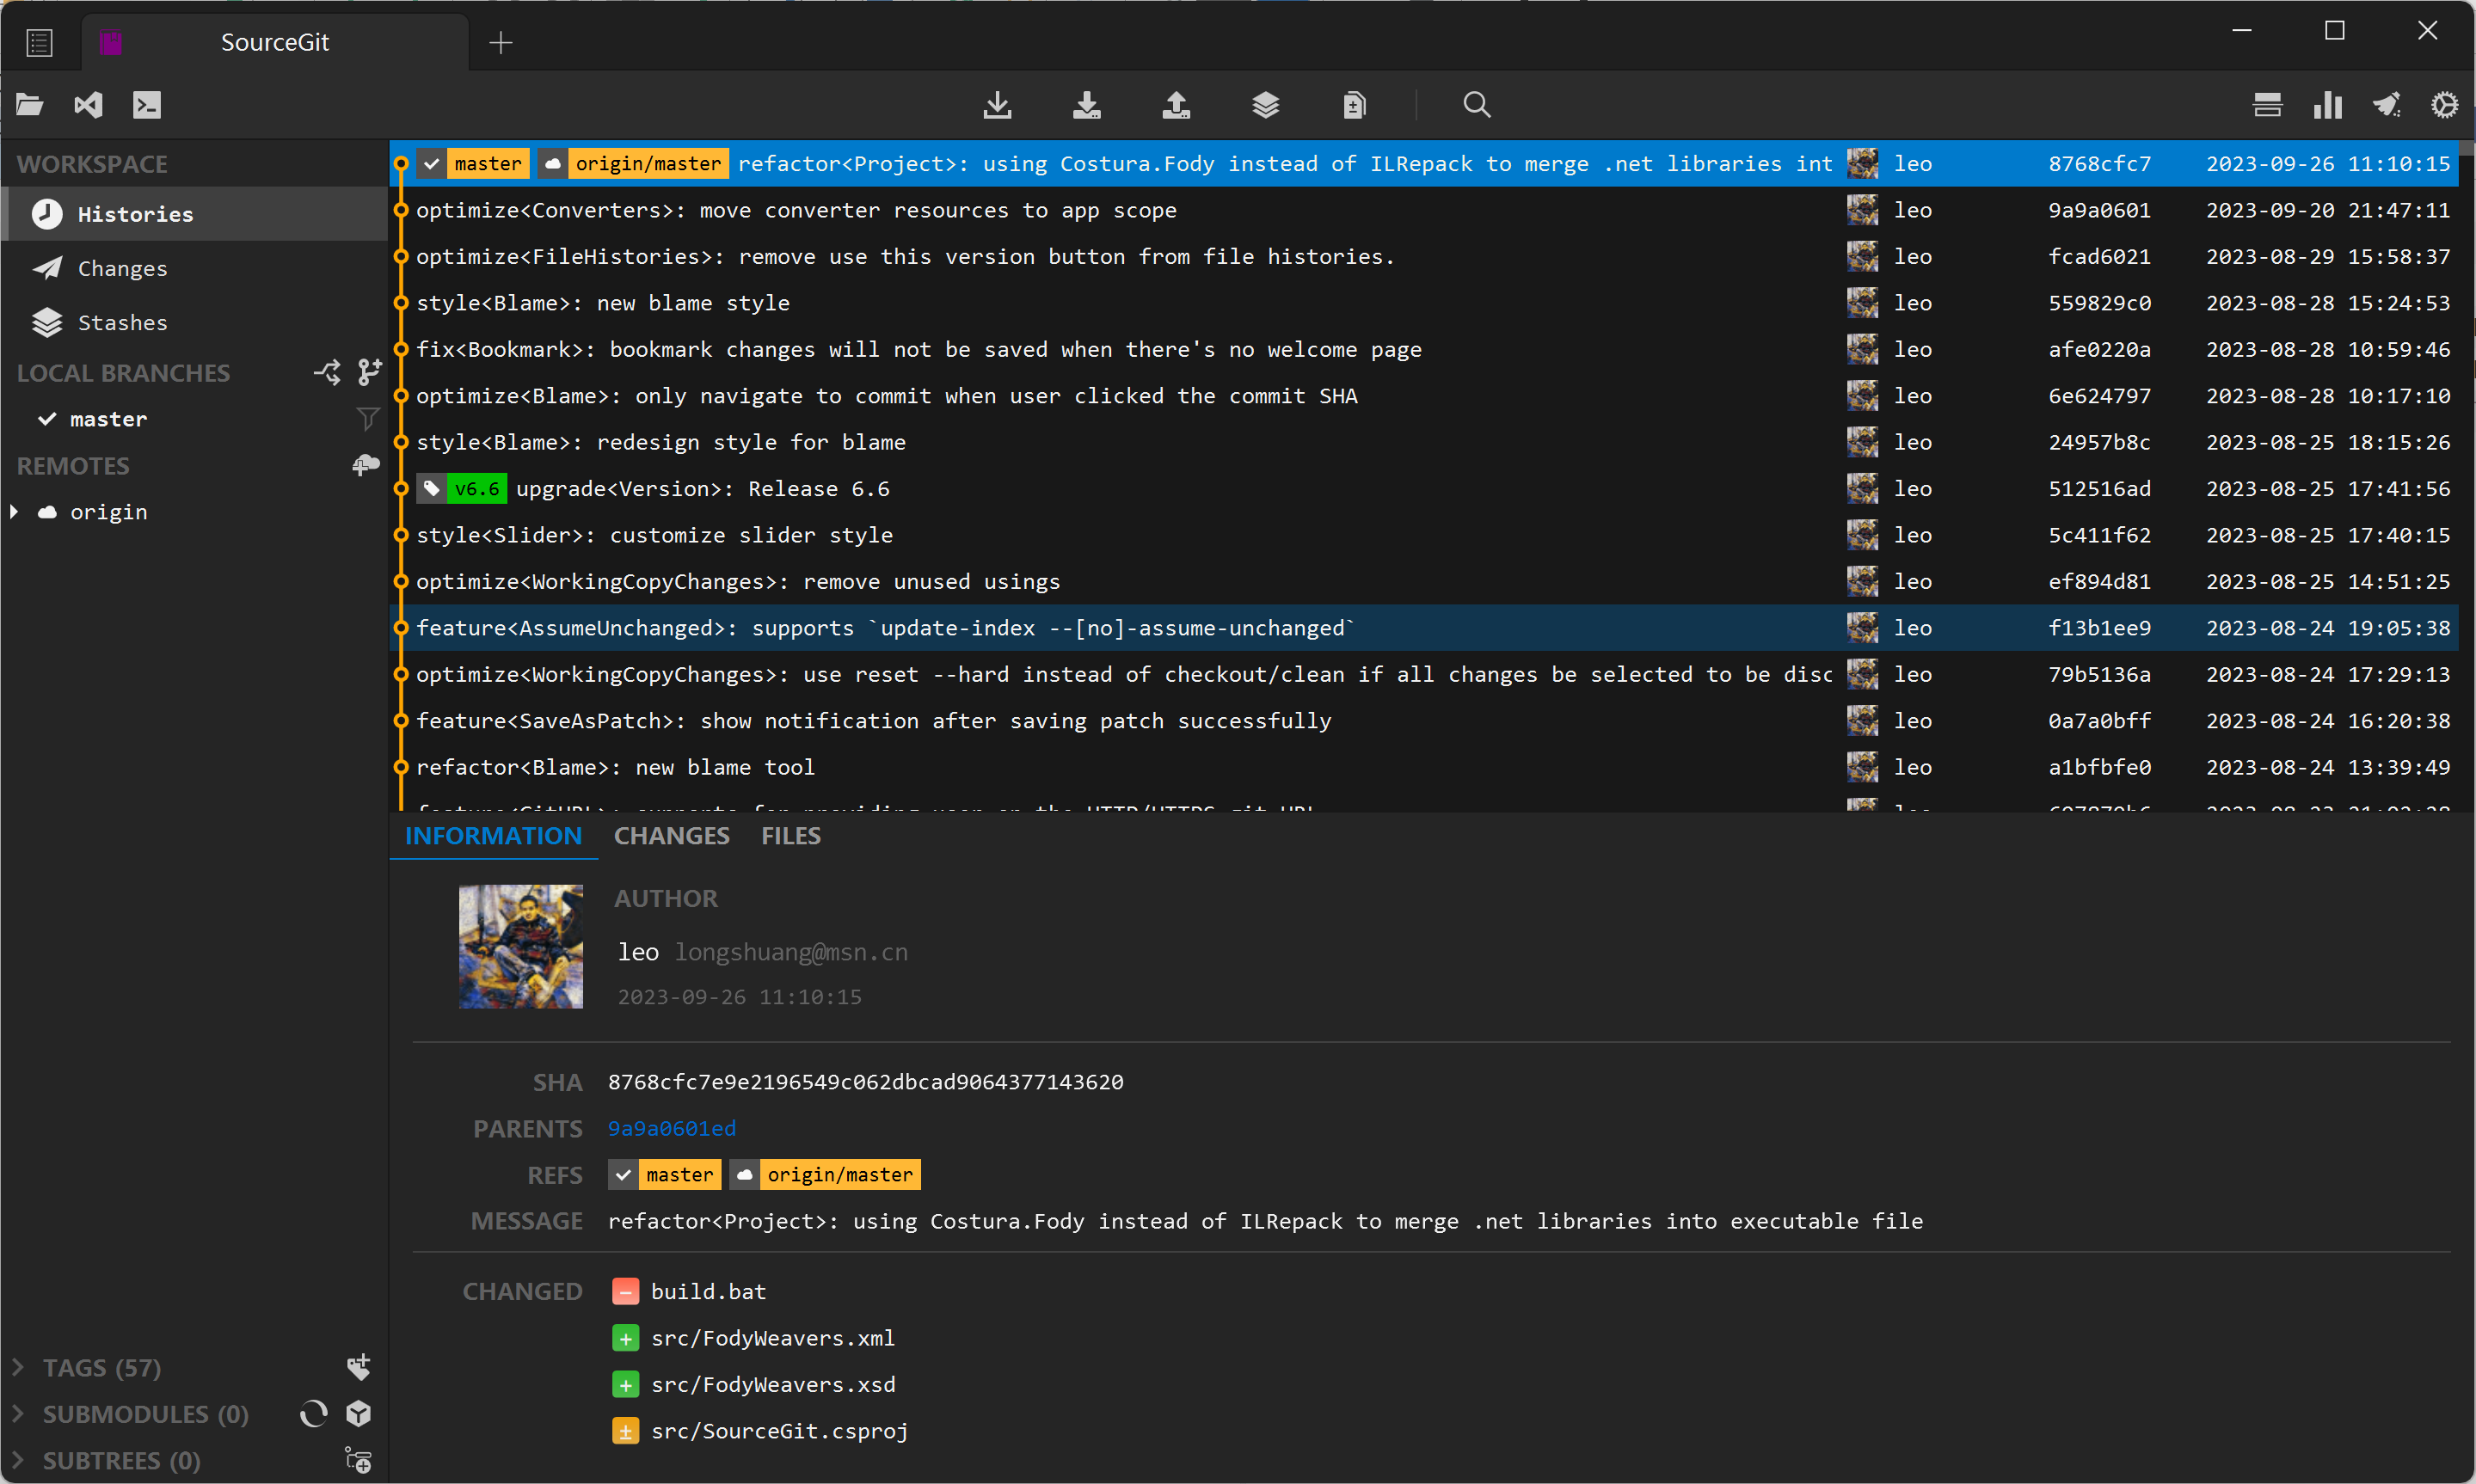Viewport: 2476px width, 1484px height.
Task: Select the Release 6.6 commit
Action: click(x=1424, y=488)
